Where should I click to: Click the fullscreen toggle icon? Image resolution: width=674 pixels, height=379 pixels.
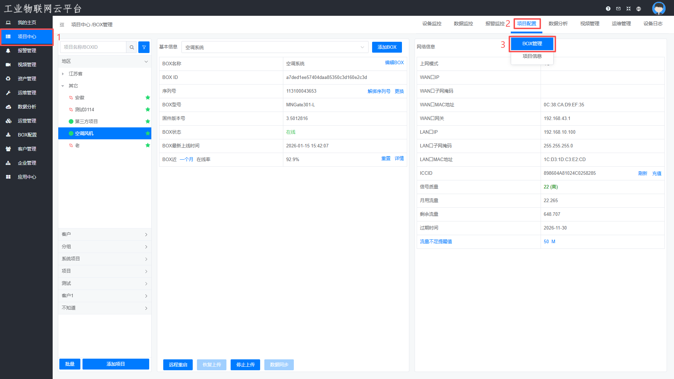(x=628, y=9)
